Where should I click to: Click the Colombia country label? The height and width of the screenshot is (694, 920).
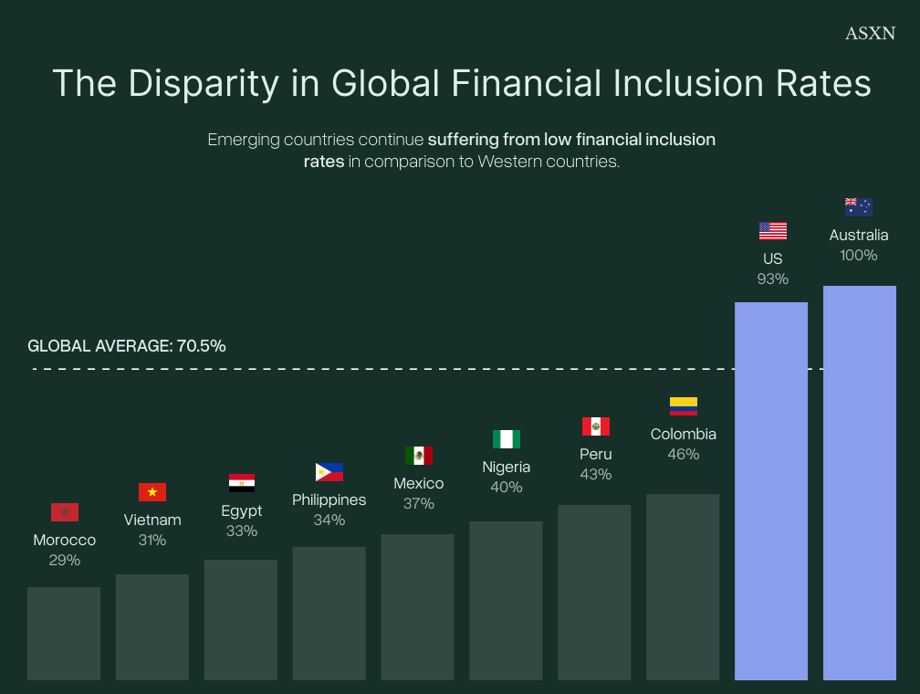tap(684, 435)
